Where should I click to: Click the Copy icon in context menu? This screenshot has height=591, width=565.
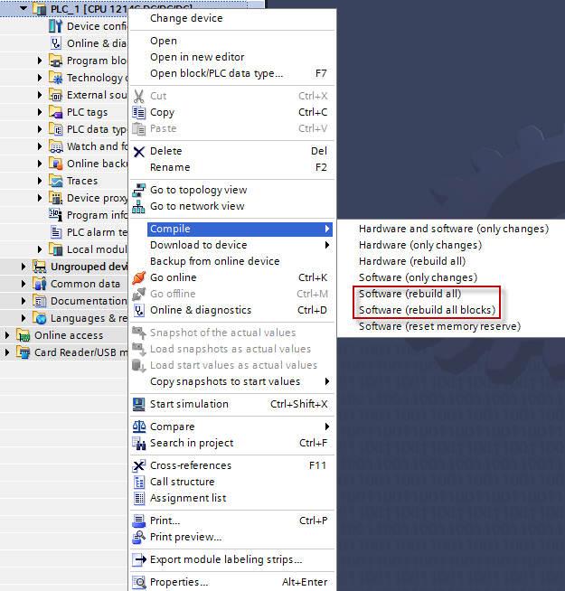[138, 112]
